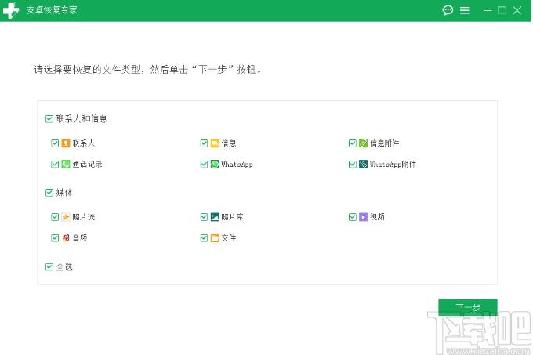Toggle the 联系人和信息 group checkbox
The image size is (533, 355).
[49, 118]
